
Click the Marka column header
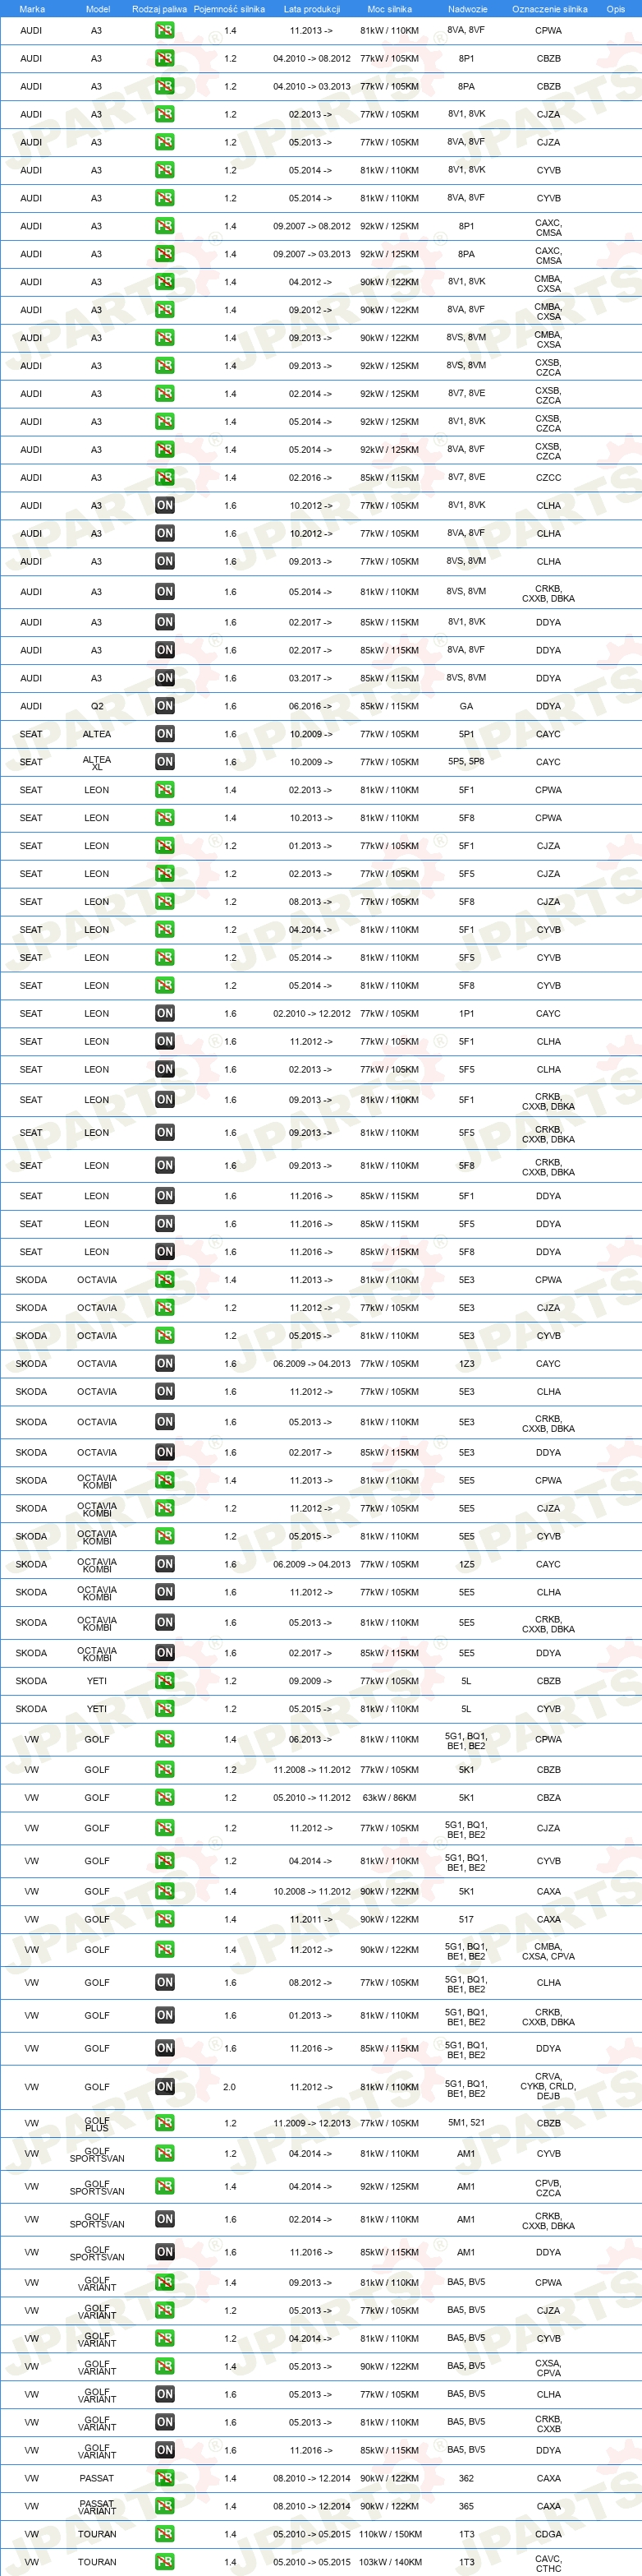pyautogui.click(x=32, y=9)
